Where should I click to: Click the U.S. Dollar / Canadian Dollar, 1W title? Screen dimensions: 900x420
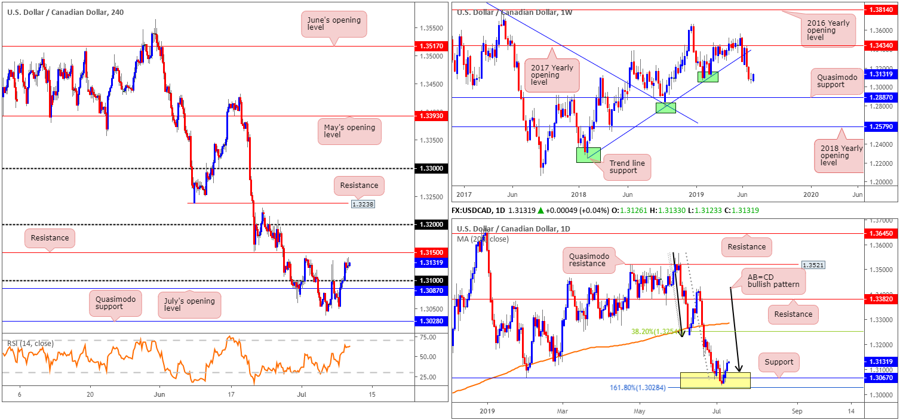tap(515, 12)
